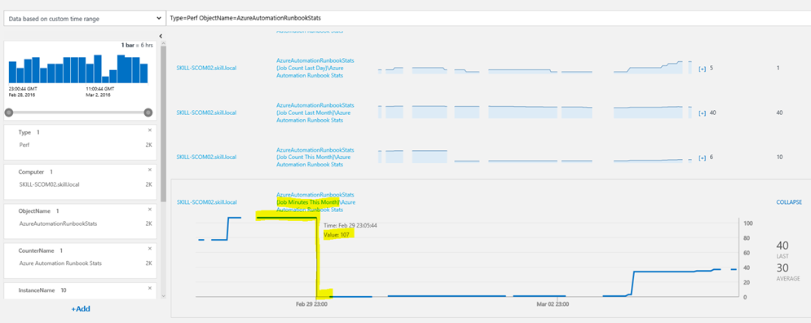Remove the Type filter with X
This screenshot has width=811, height=323.
[150, 130]
